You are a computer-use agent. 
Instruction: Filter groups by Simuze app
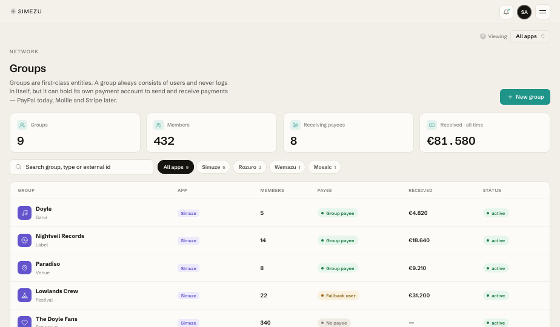(x=213, y=167)
